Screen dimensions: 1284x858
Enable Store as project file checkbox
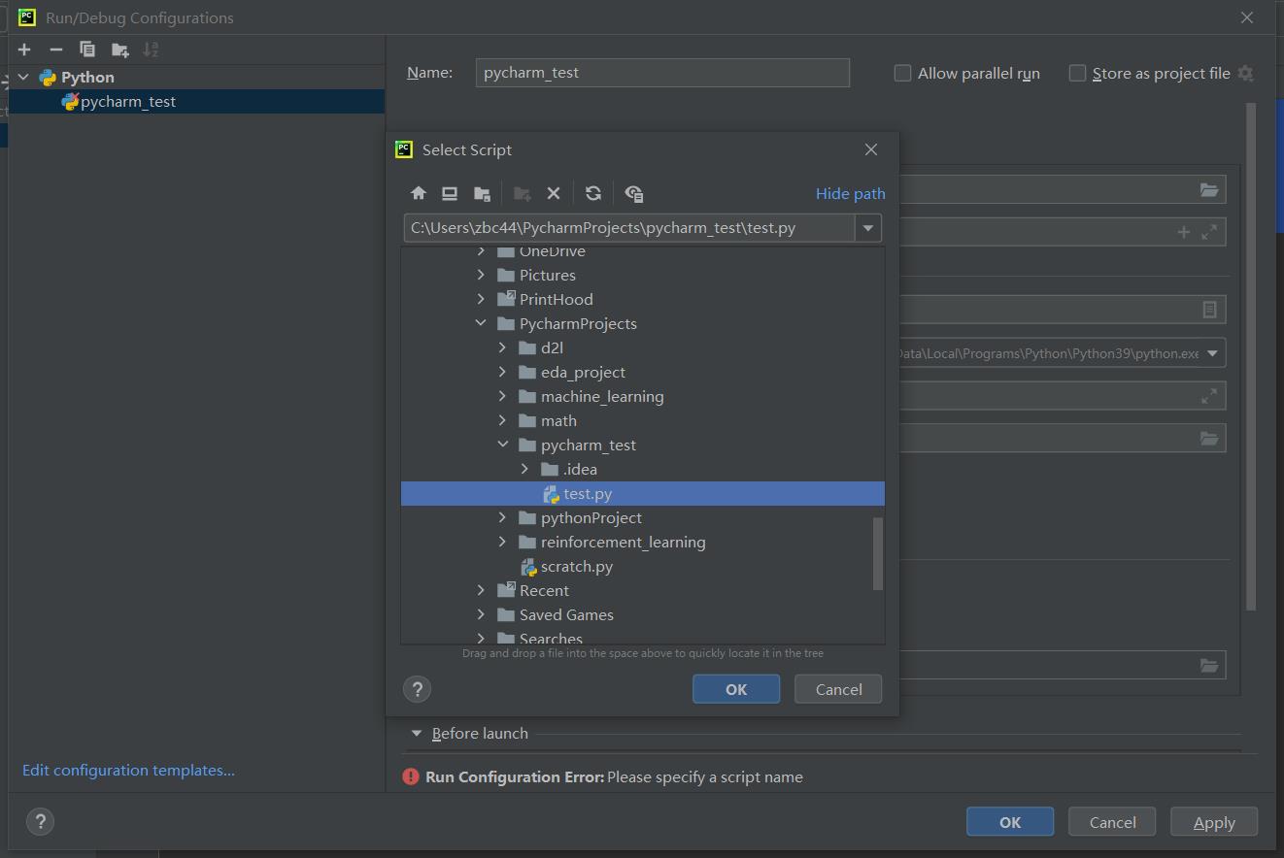click(x=1077, y=73)
